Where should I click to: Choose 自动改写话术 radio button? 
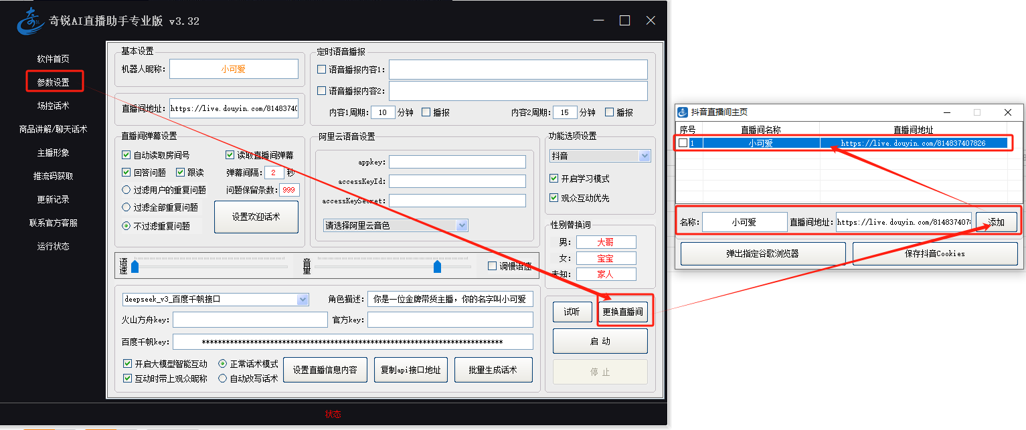point(223,379)
